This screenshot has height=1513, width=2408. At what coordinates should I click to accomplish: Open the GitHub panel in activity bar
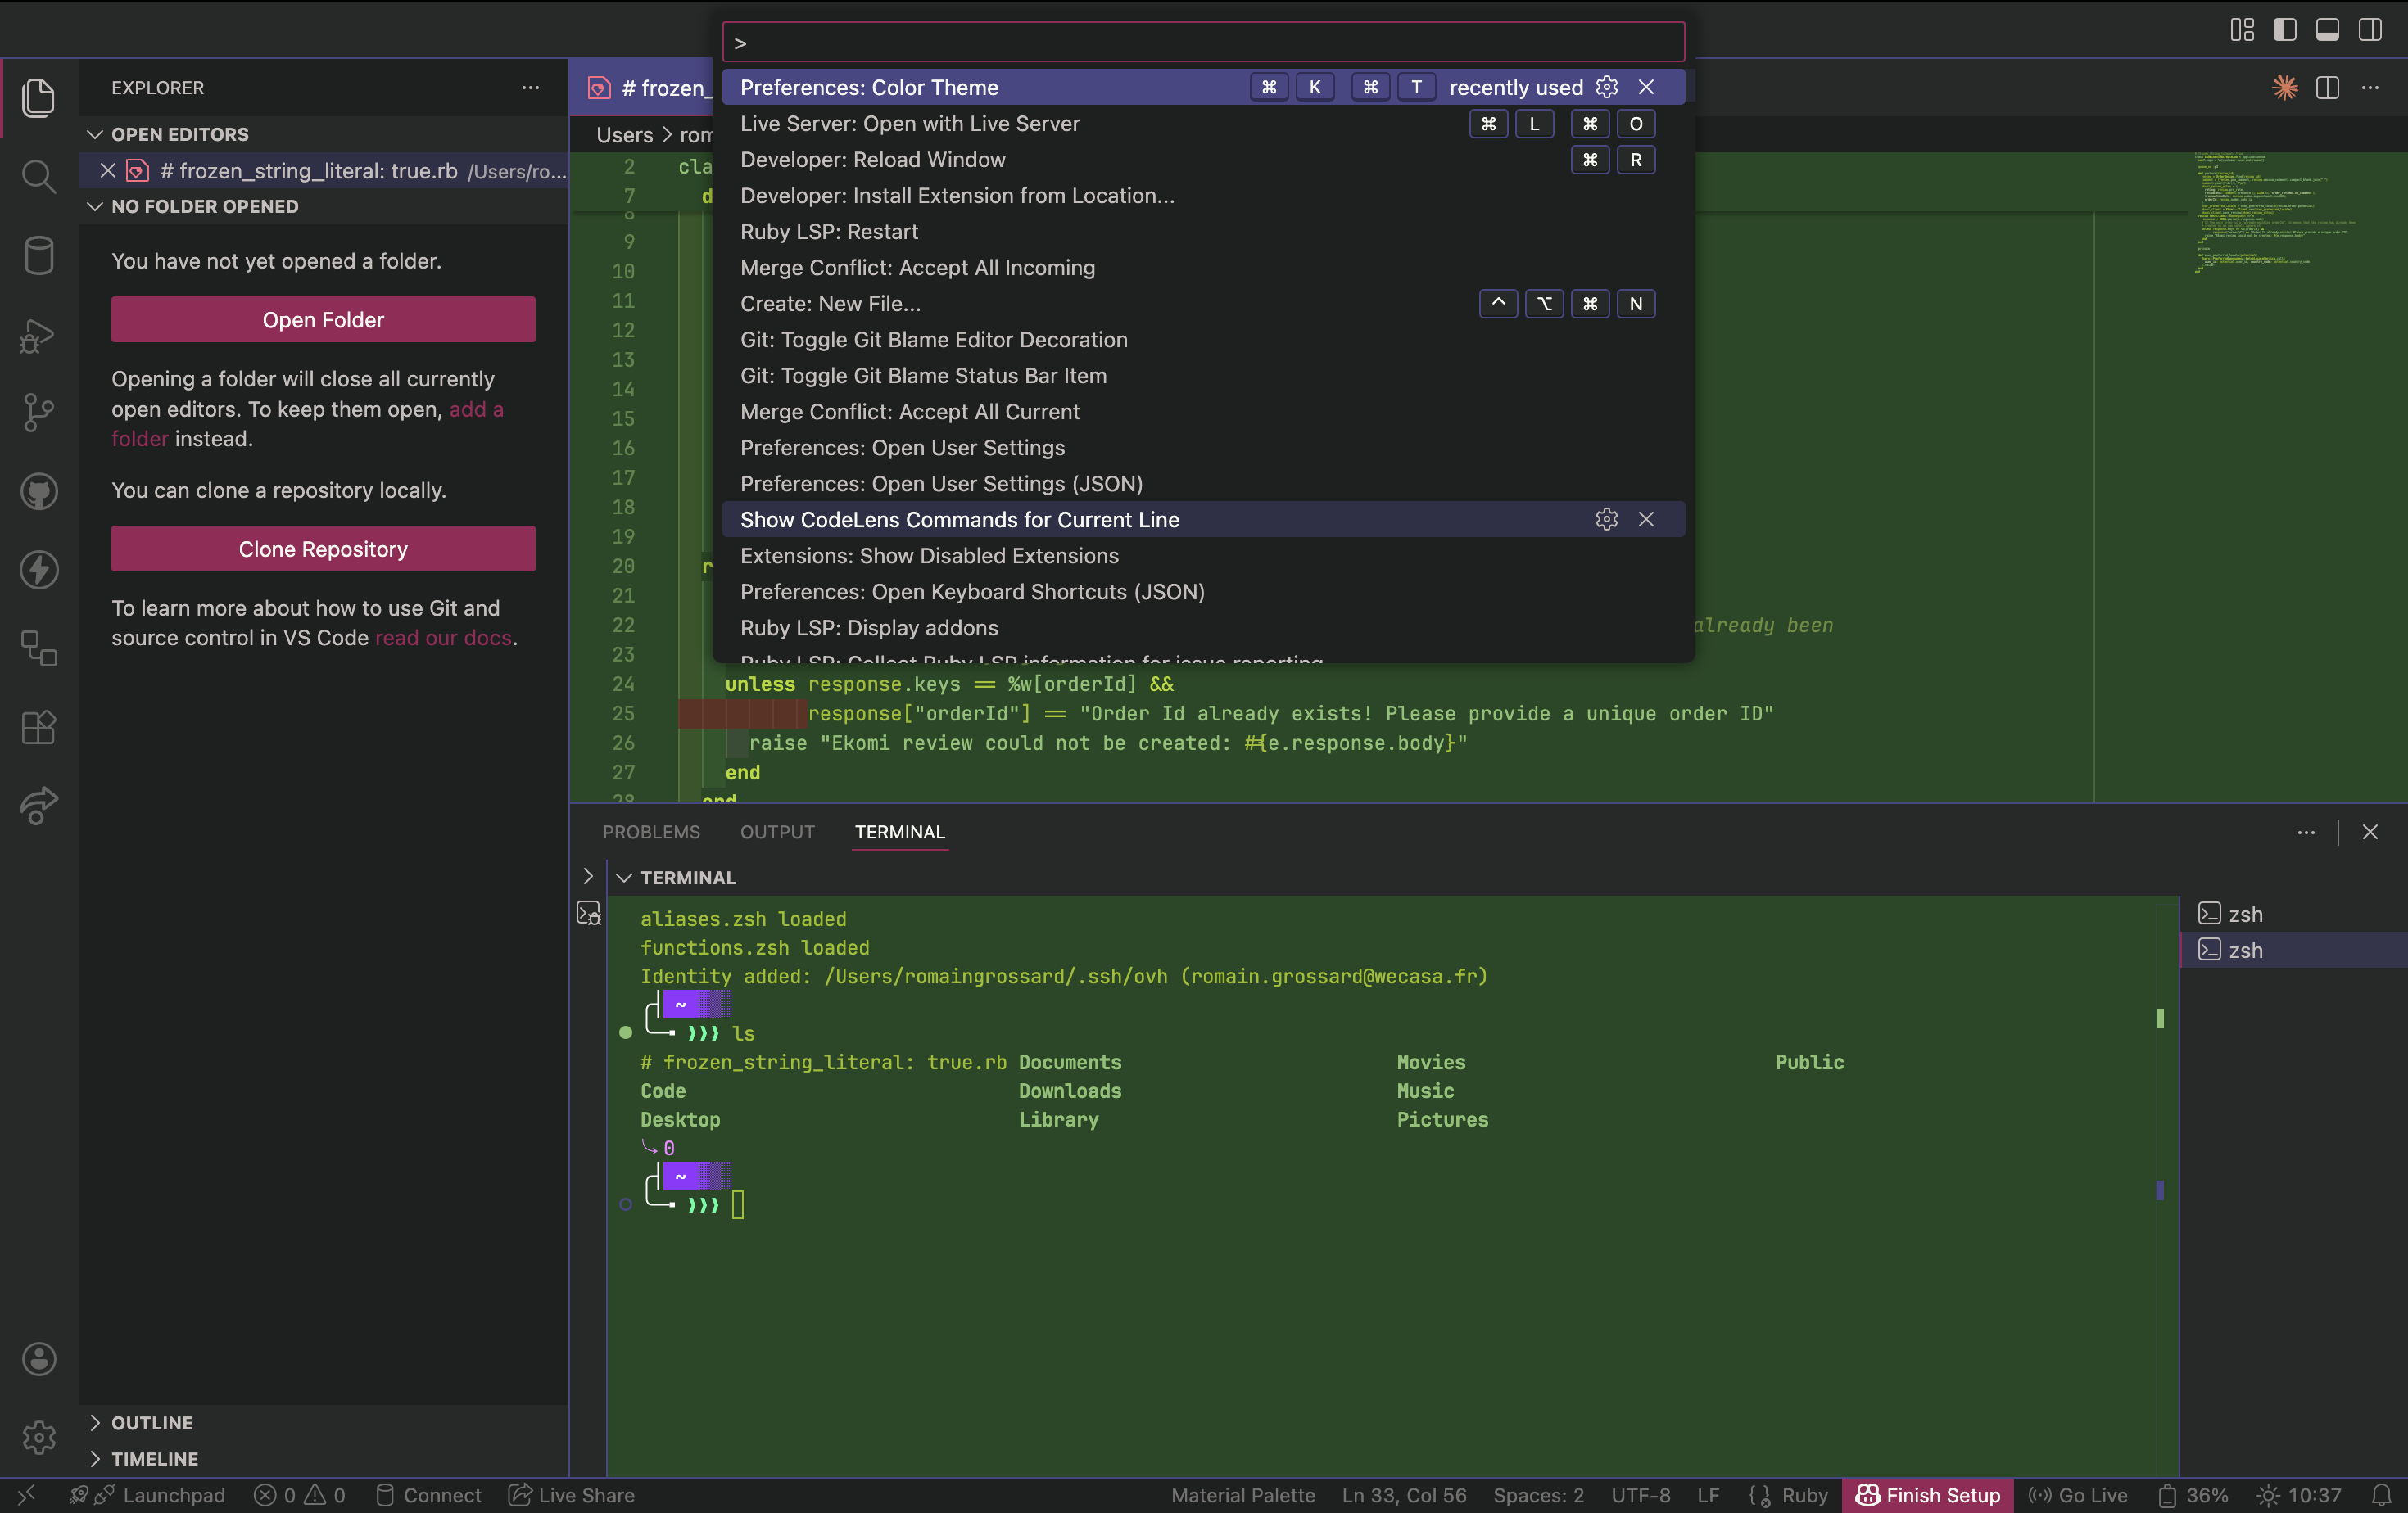point(38,490)
